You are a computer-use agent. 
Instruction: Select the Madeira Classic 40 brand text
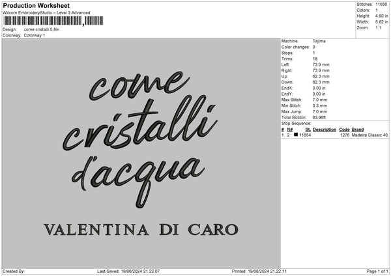[x=369, y=135]
